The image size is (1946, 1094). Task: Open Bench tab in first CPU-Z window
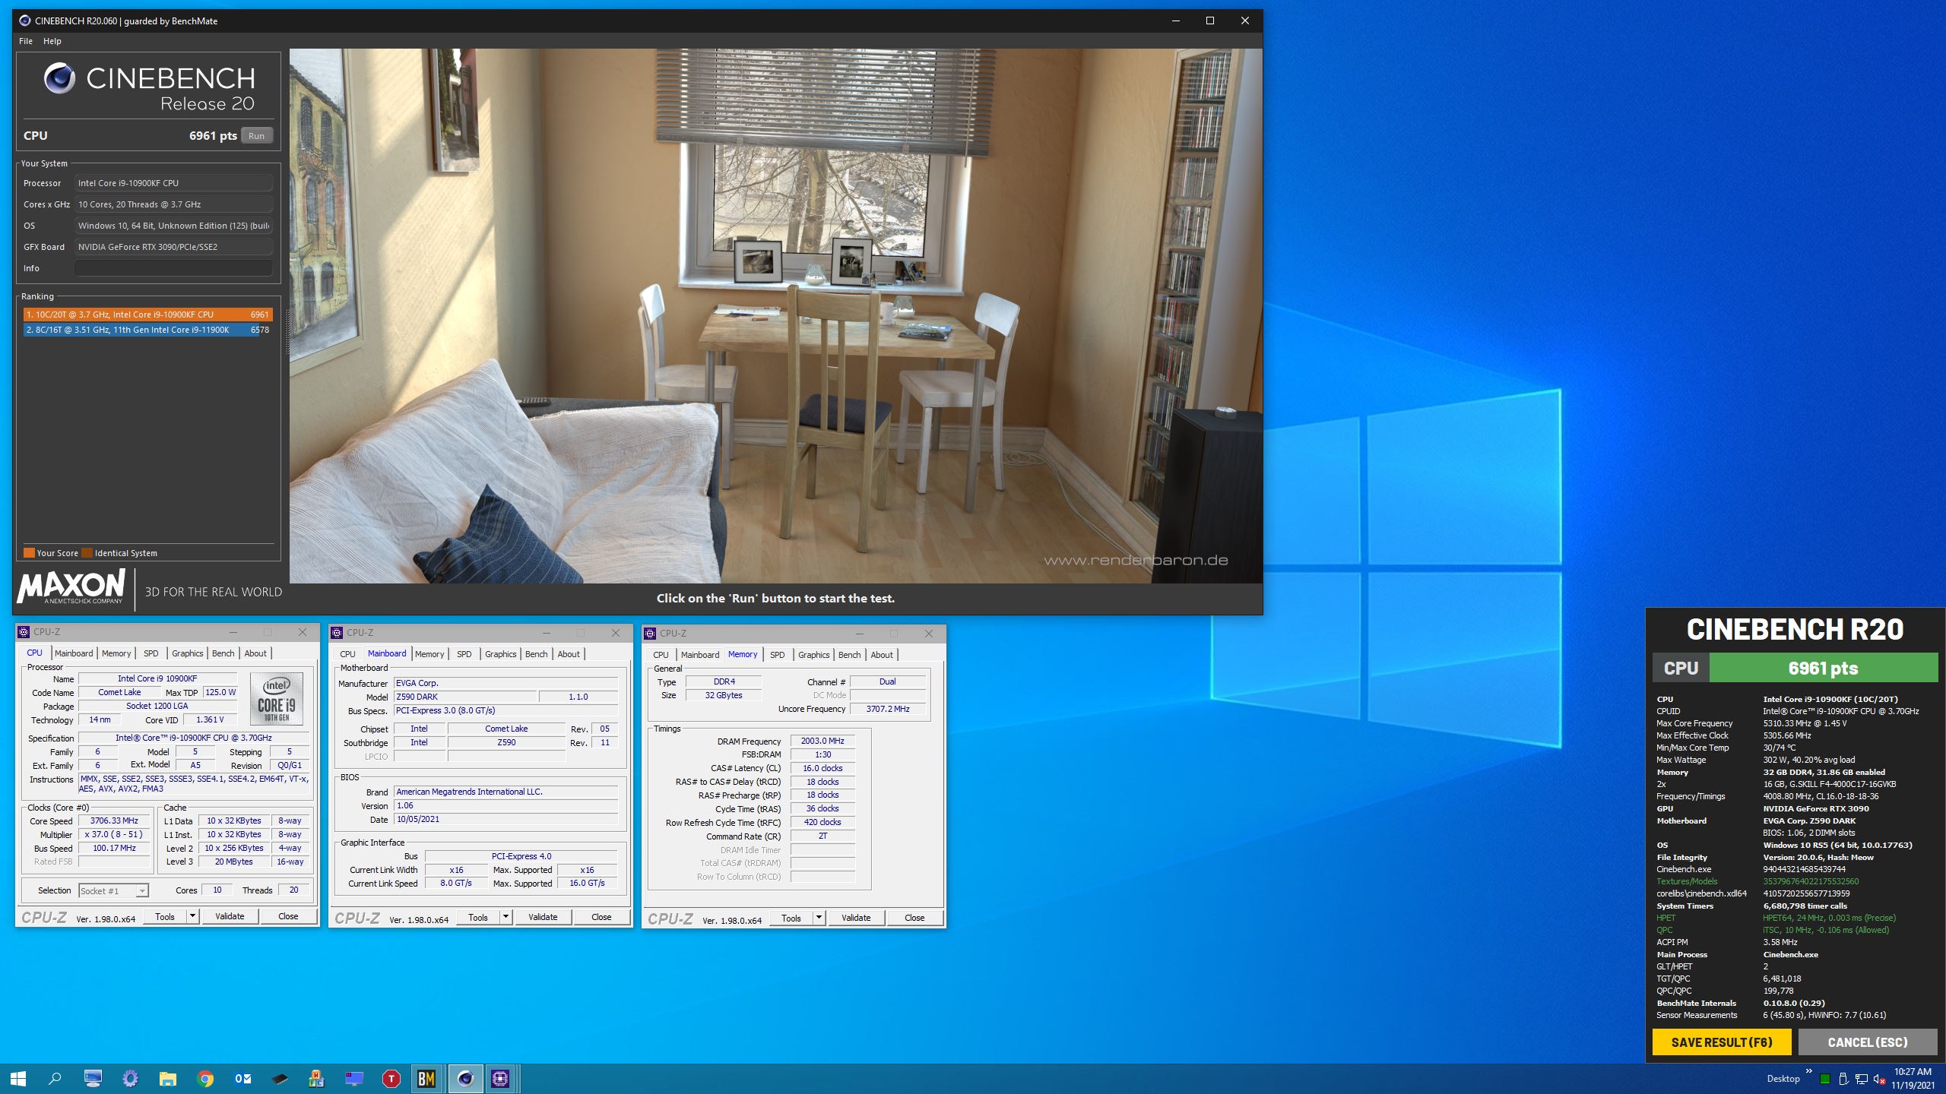223,653
